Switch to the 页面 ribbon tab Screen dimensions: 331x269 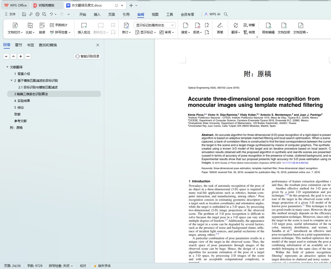click(x=112, y=14)
